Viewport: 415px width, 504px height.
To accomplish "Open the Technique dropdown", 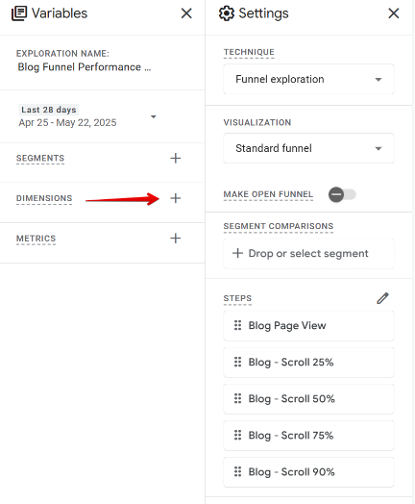I will pyautogui.click(x=308, y=79).
